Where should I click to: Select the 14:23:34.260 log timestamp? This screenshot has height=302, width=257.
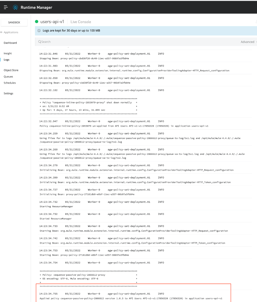click(48, 150)
